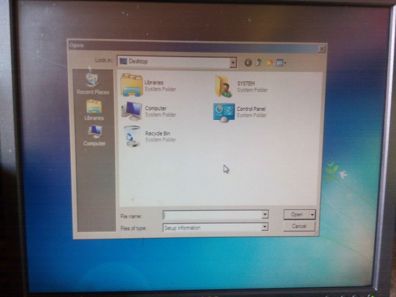Select Computer in the places sidebar
Image resolution: width=396 pixels, height=297 pixels.
pyautogui.click(x=94, y=136)
